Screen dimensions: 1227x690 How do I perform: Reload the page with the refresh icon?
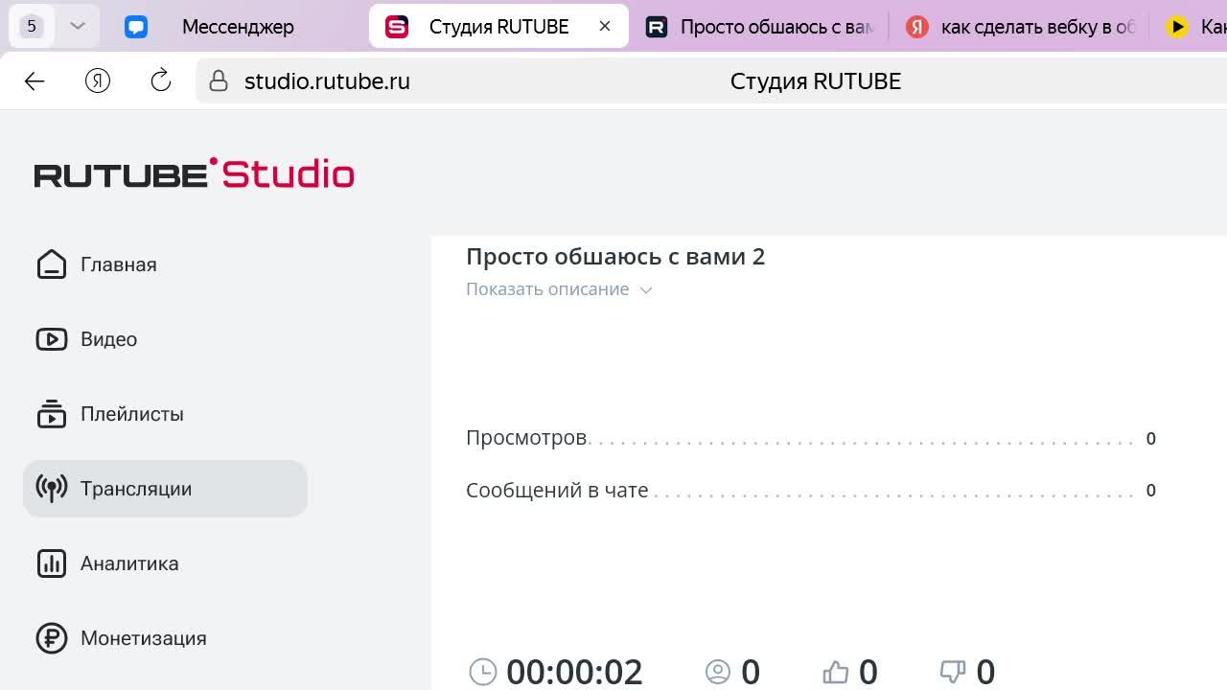tap(161, 81)
